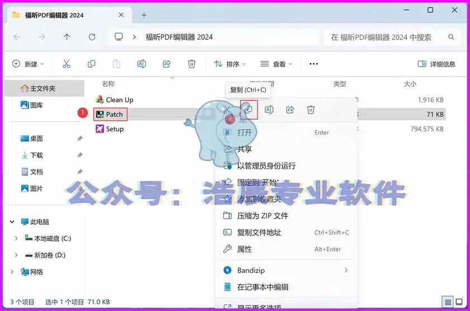Open the toolbar's three-dots more options menu
The width and height of the screenshot is (470, 311).
pos(313,64)
